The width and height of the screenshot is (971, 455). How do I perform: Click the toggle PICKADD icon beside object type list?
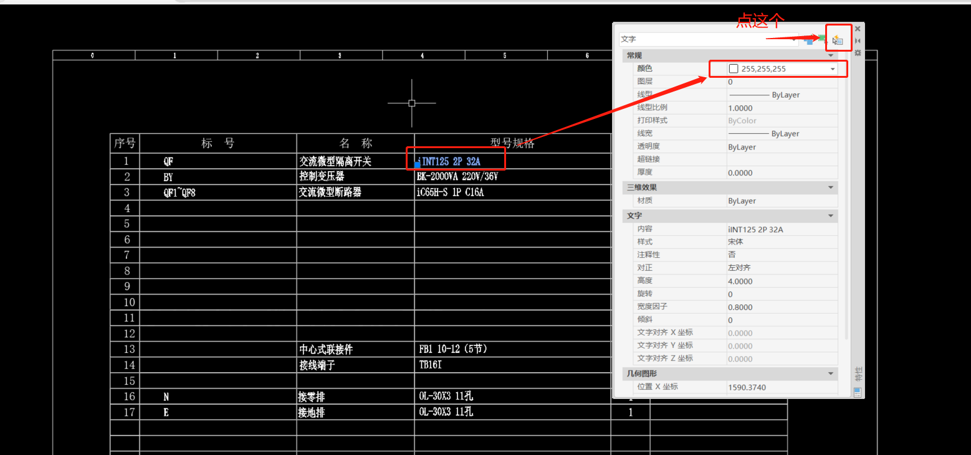pos(808,40)
